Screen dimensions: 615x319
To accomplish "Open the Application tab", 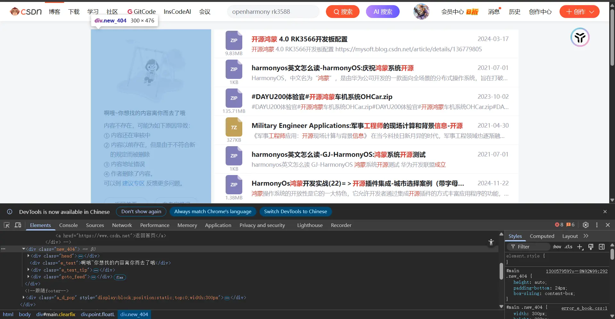I will pyautogui.click(x=218, y=225).
